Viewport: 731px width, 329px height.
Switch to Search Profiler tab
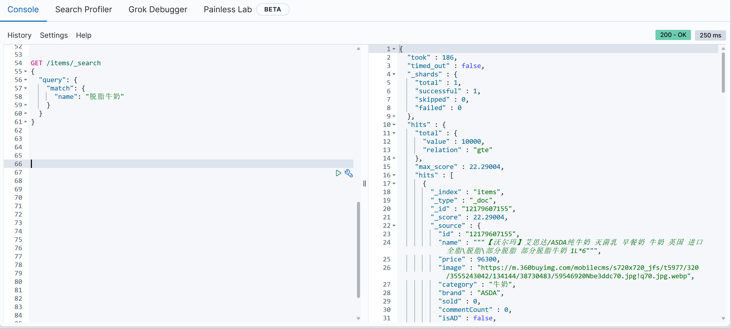83,9
